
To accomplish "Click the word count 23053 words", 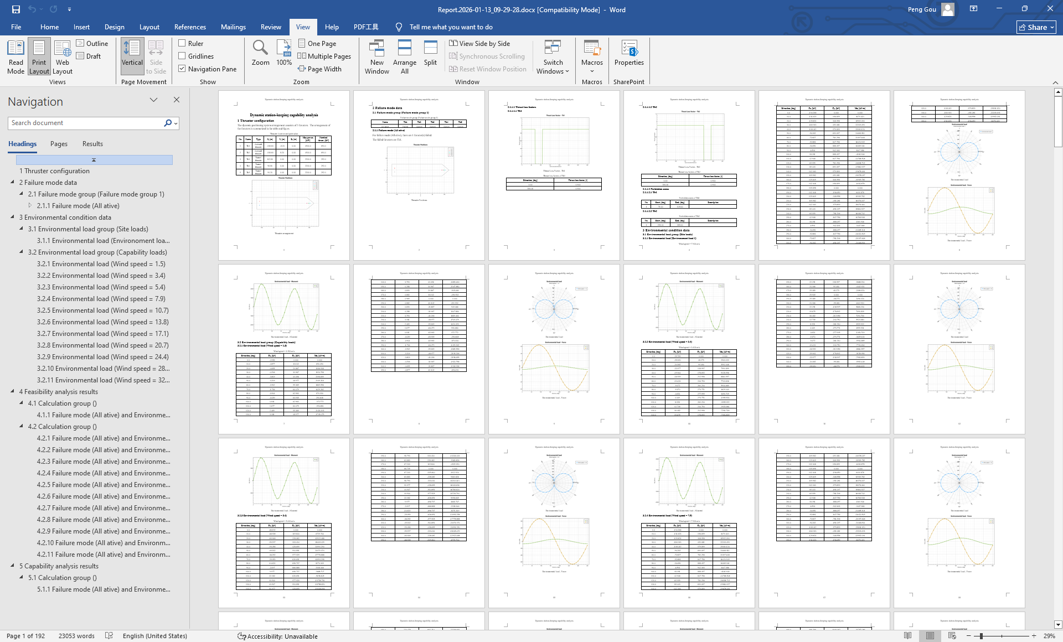I will tap(76, 636).
